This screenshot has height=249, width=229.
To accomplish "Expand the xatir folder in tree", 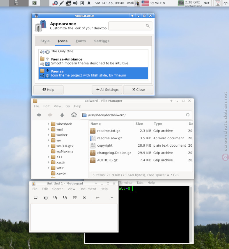I will click(x=49, y=168).
